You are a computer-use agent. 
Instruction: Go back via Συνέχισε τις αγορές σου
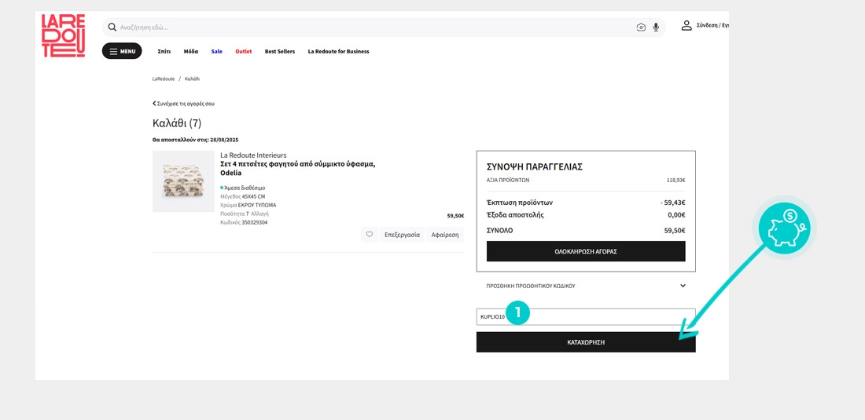point(184,104)
